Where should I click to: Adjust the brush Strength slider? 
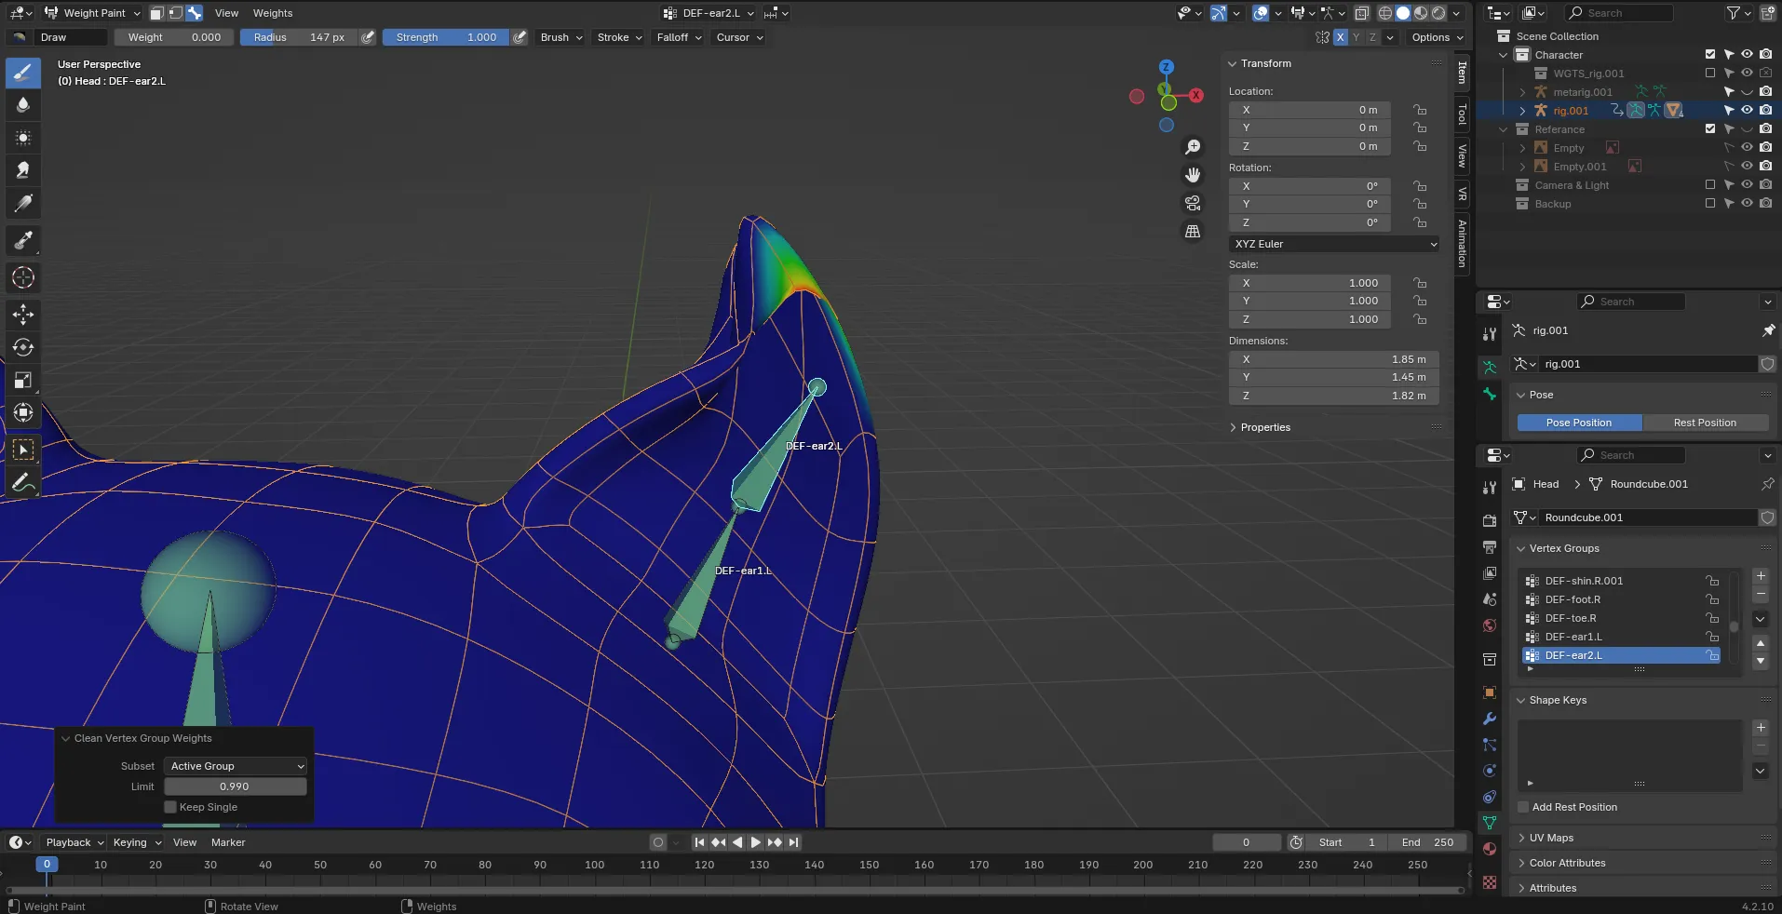pyautogui.click(x=446, y=37)
